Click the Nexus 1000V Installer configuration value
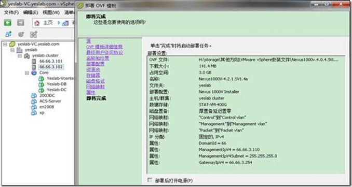This screenshot has height=187, width=352. click(x=219, y=92)
